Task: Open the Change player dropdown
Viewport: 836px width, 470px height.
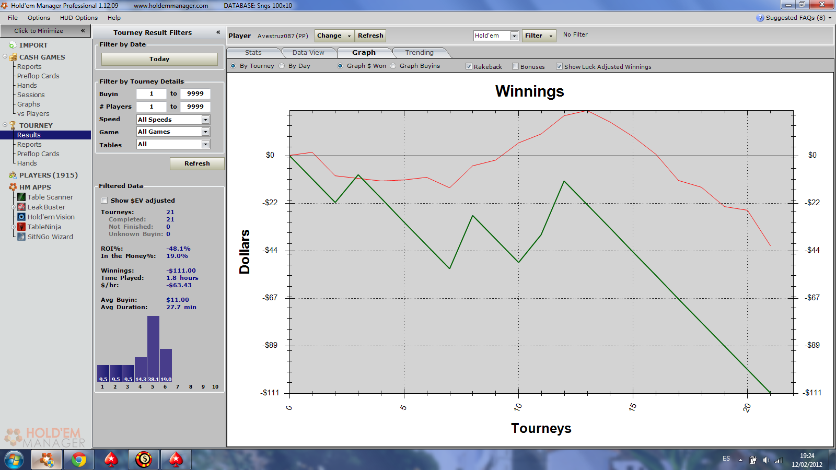Action: [334, 36]
